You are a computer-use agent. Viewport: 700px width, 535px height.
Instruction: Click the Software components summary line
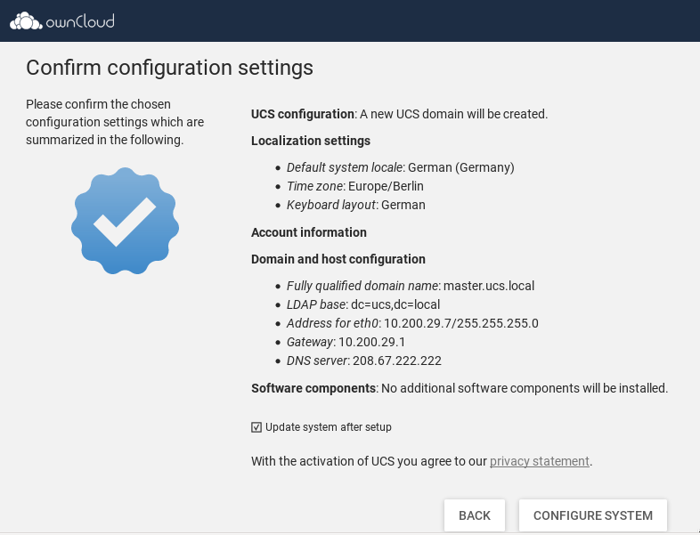(459, 388)
